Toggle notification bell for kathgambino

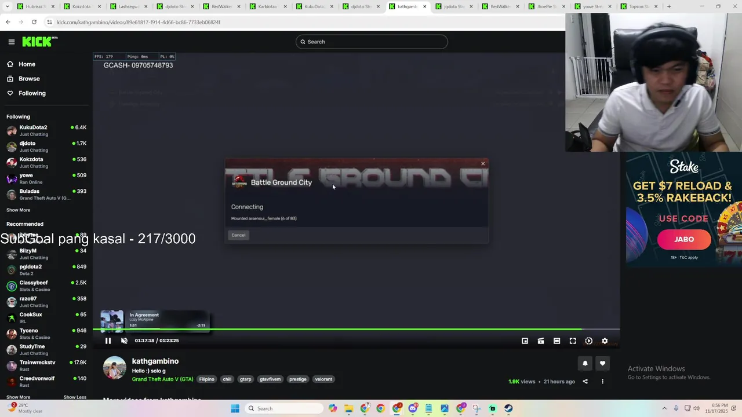(x=585, y=363)
